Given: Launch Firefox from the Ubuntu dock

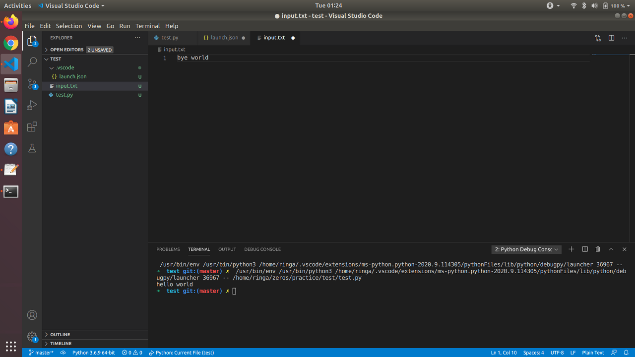Looking at the screenshot, I should pyautogui.click(x=11, y=22).
